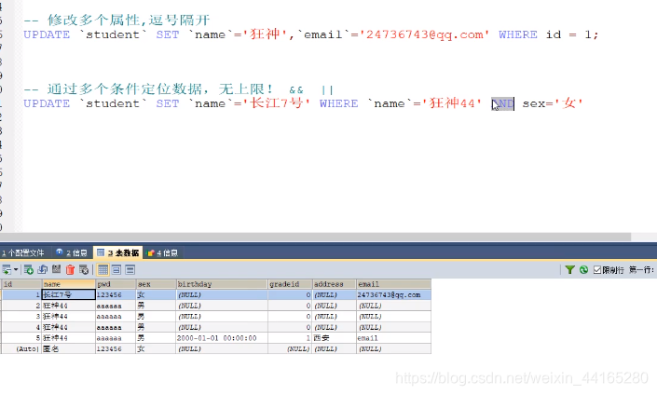Image resolution: width=657 pixels, height=395 pixels.
Task: Toggle the 限制行 checkbox
Action: tap(597, 270)
